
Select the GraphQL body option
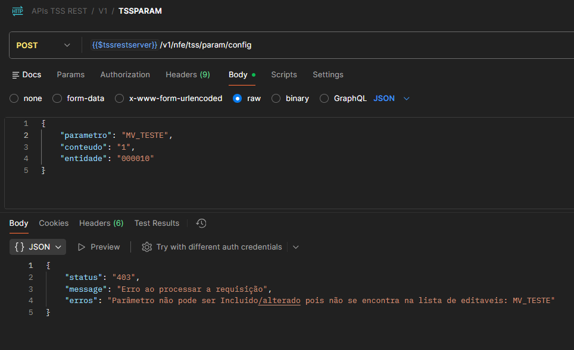(x=325, y=99)
